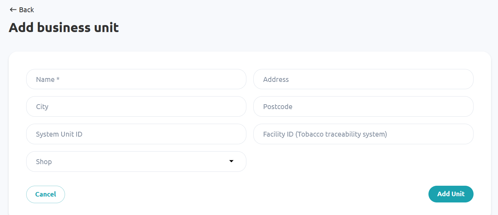Click the "Address" placeholder word
Viewport: 498px width, 215px height.
tap(276, 79)
